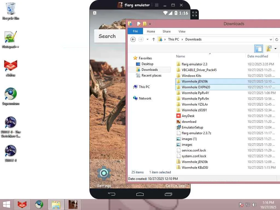Open the SWAT 4 desktop shortcut

coord(11,153)
